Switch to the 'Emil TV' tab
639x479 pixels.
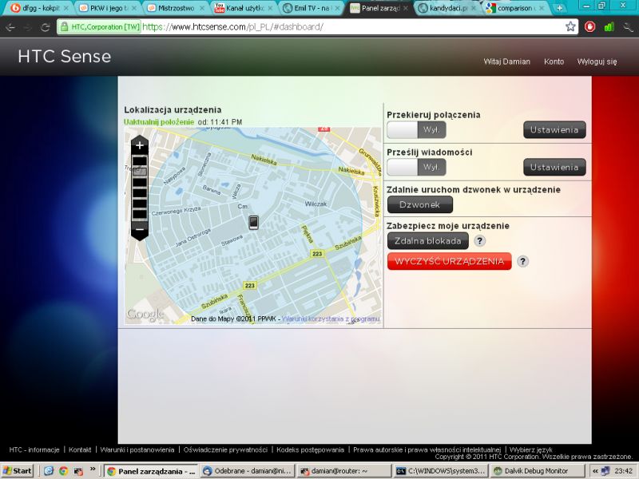(312, 8)
